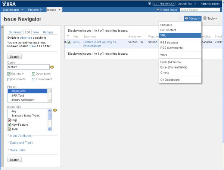Open the Projects dropdown arrow
The width and height of the screenshot is (224, 170).
click(x=42, y=10)
